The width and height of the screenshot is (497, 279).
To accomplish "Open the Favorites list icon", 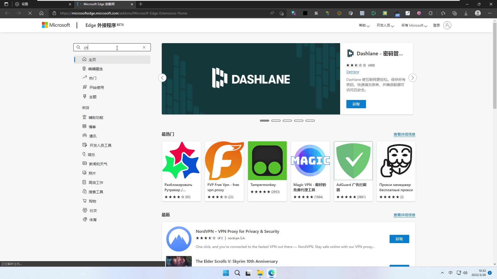I will point(443,13).
